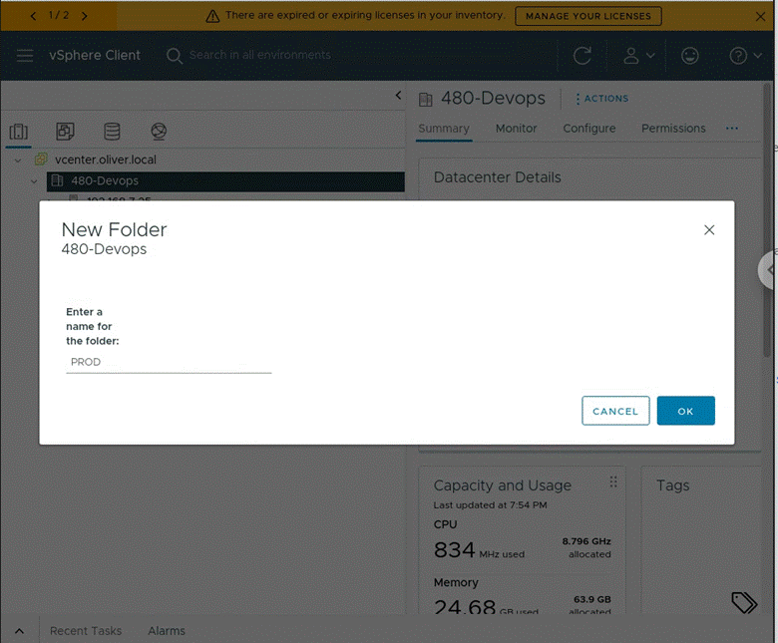This screenshot has height=643, width=778.
Task: Open the feedback smiley icon
Action: tap(689, 56)
